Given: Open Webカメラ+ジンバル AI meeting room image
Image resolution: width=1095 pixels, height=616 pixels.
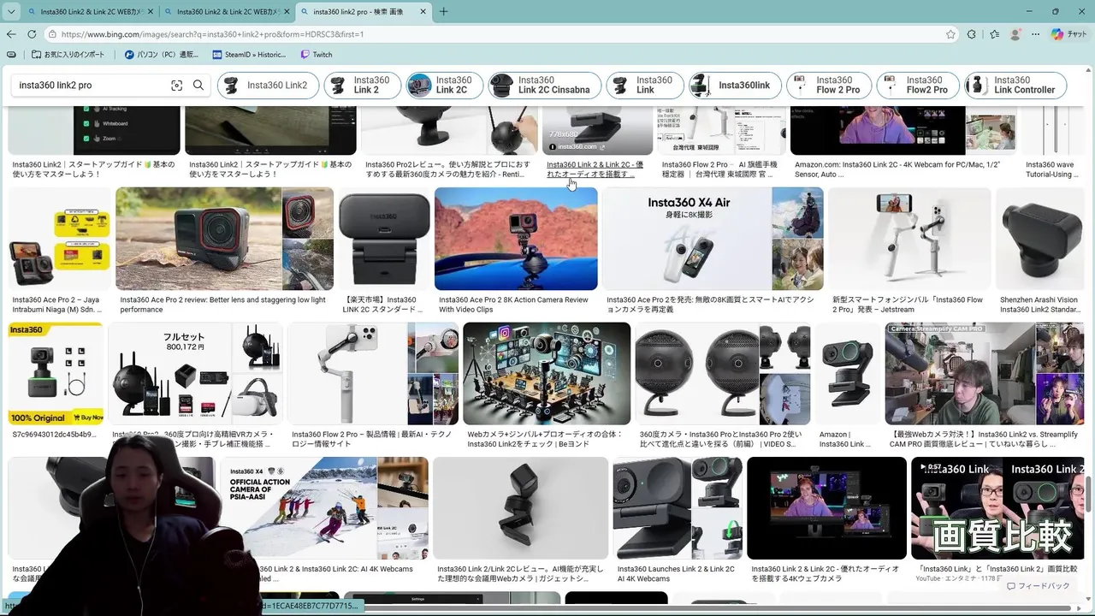Looking at the screenshot, I should click(x=547, y=373).
